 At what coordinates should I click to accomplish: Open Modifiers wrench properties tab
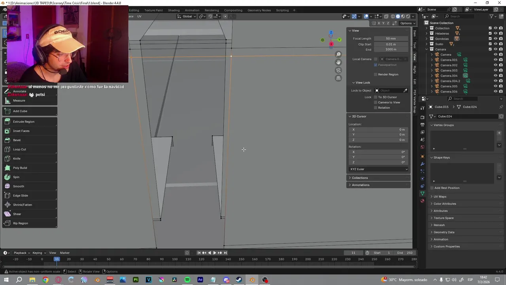click(422, 164)
